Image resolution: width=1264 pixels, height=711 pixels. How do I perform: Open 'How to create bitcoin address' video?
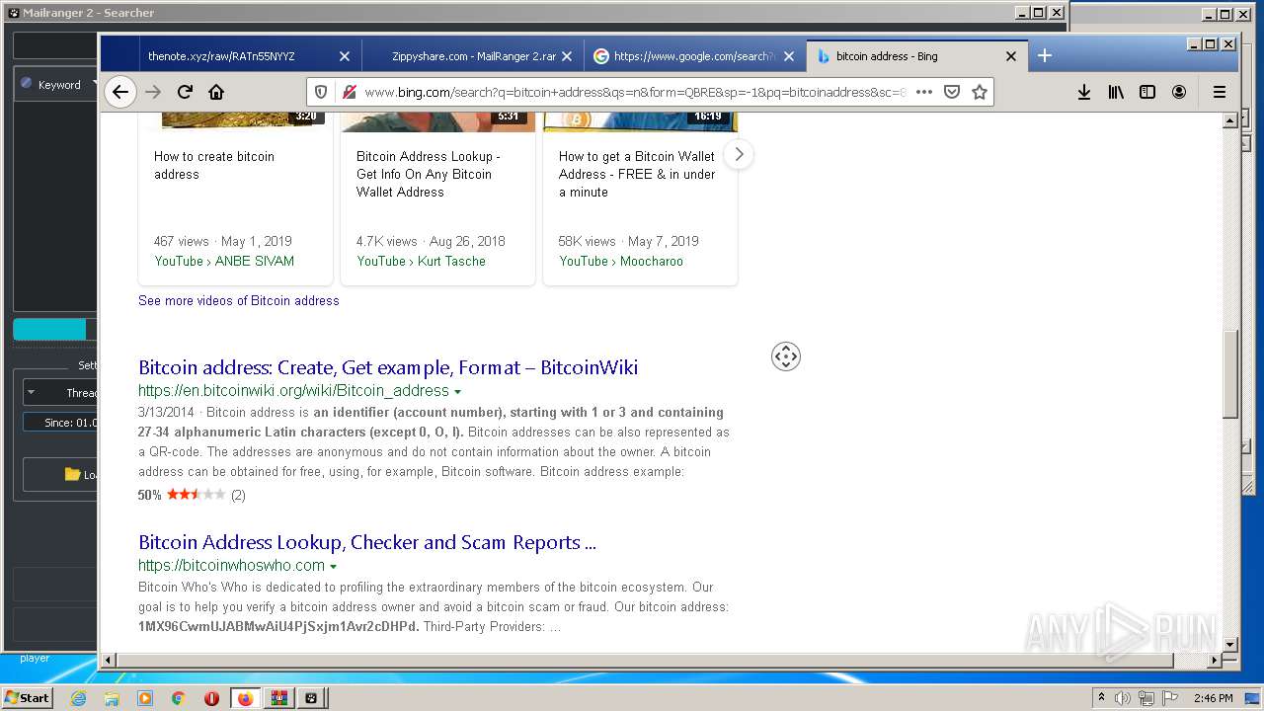pos(214,165)
